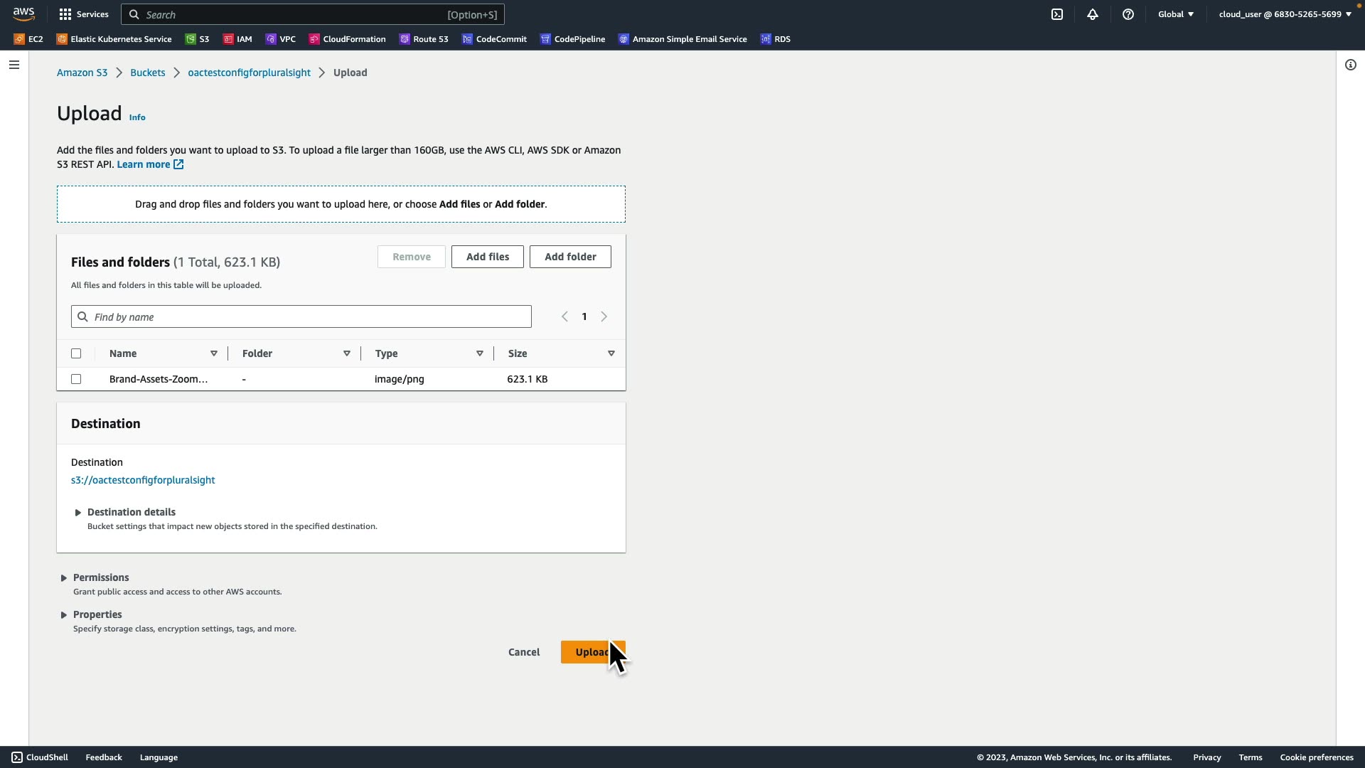This screenshot has width=1365, height=768.
Task: Toggle the left hamburger navigation menu
Action: pyautogui.click(x=14, y=65)
